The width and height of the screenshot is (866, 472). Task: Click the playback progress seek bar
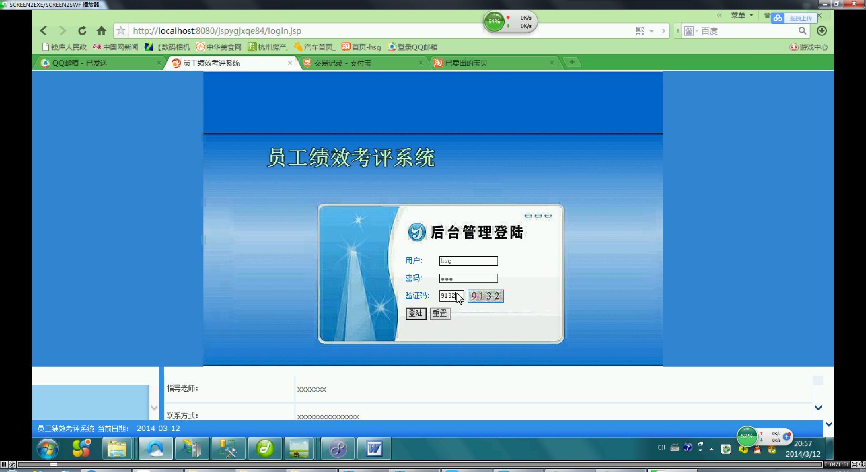pyautogui.click(x=420, y=464)
